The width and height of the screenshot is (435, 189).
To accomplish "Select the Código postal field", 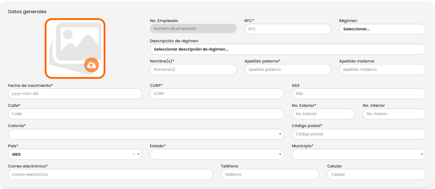I will (358, 134).
